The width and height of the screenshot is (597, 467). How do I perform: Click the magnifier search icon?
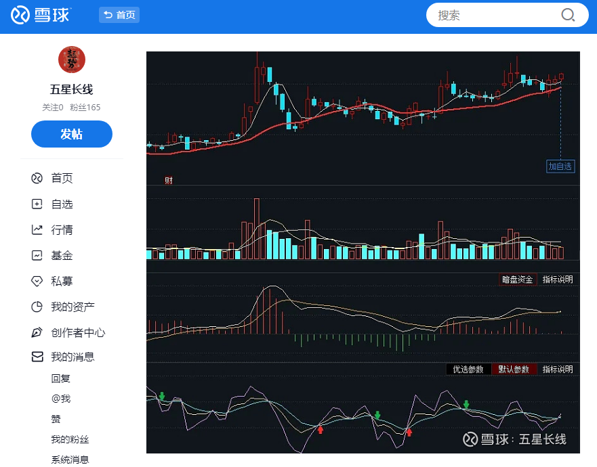(x=568, y=15)
